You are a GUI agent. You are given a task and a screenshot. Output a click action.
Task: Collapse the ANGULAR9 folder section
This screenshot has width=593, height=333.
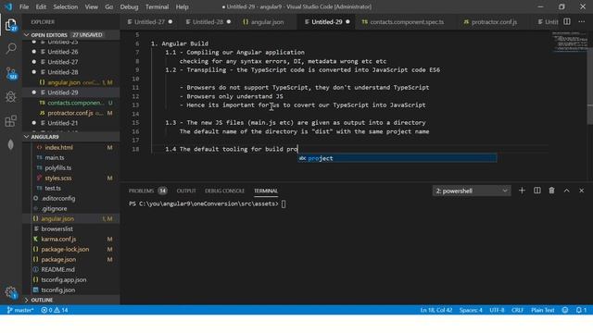pos(71,137)
